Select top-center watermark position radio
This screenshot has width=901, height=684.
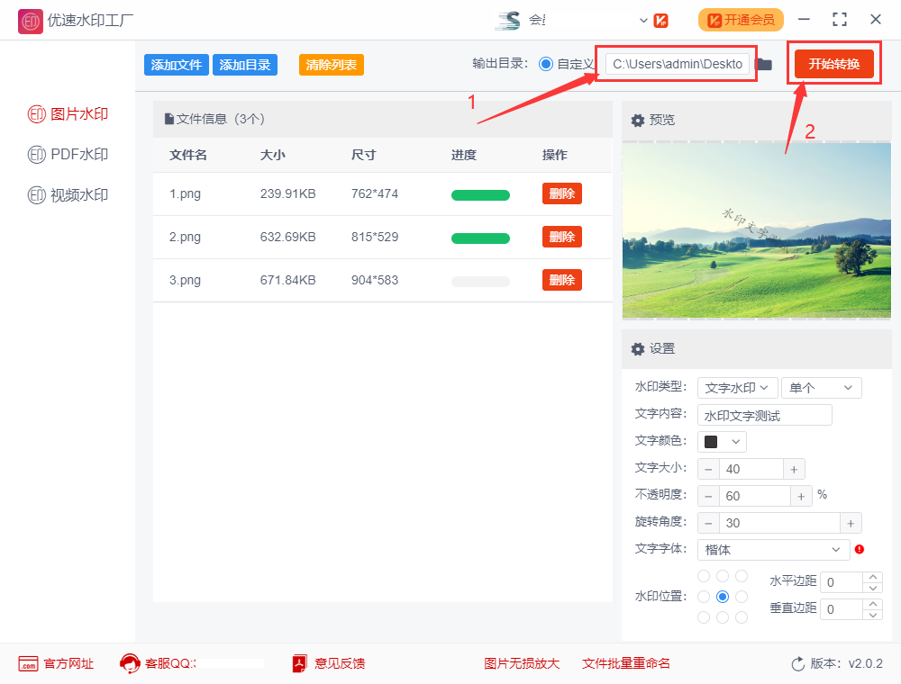click(x=723, y=576)
